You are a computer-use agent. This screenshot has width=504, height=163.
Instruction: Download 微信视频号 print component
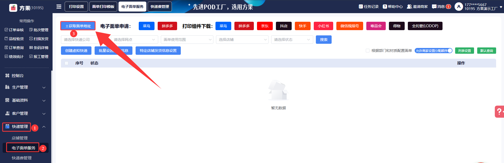350,26
